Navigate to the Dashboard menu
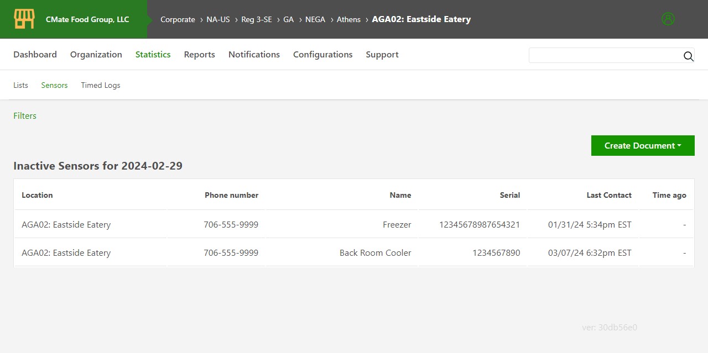708x353 pixels. coord(35,54)
